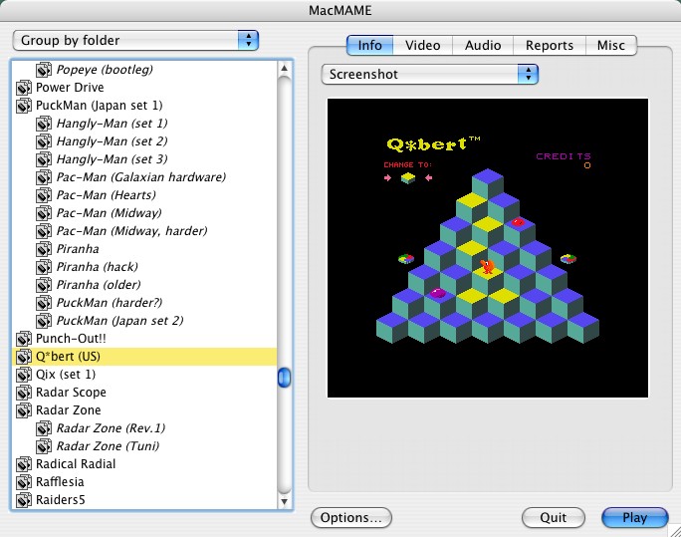Select Pac-Man (Midway) clone entry
The width and height of the screenshot is (681, 537).
tap(144, 213)
